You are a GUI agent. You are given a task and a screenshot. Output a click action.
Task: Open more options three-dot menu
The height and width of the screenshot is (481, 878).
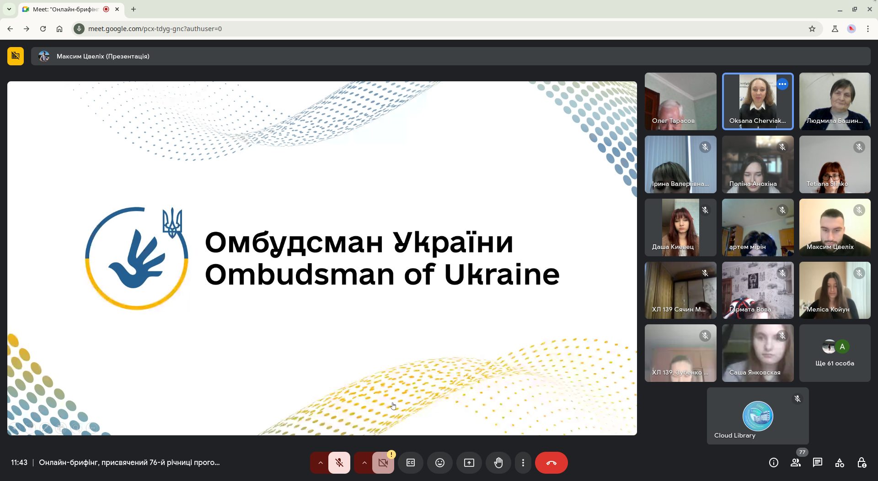coord(523,463)
